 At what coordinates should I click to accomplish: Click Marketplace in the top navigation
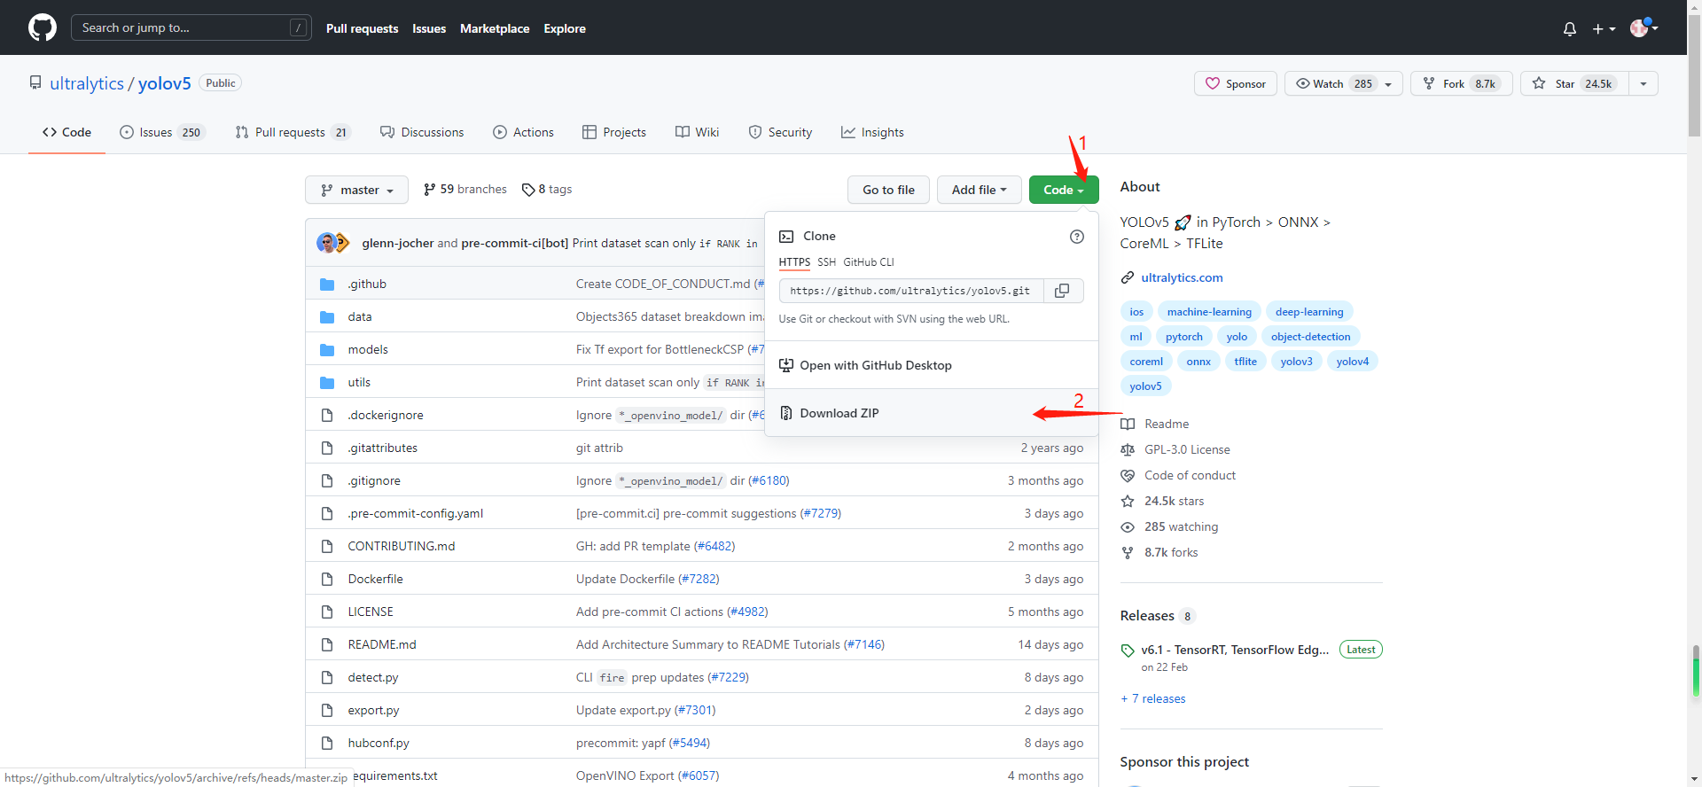tap(495, 28)
